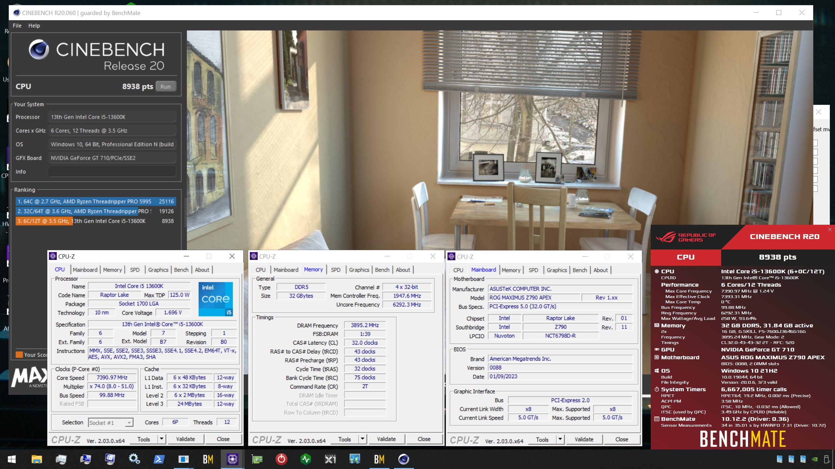Switch to Cinebench sphere taskbar icon
Screen dimensions: 835x469
(x=404, y=459)
